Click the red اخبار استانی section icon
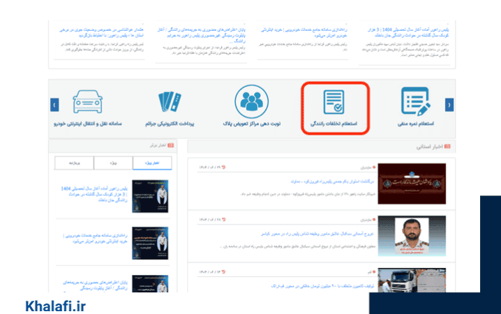 pyautogui.click(x=447, y=147)
